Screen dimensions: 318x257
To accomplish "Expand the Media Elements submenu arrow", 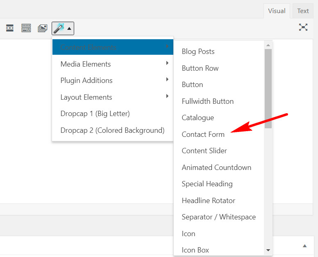I will pyautogui.click(x=167, y=63).
